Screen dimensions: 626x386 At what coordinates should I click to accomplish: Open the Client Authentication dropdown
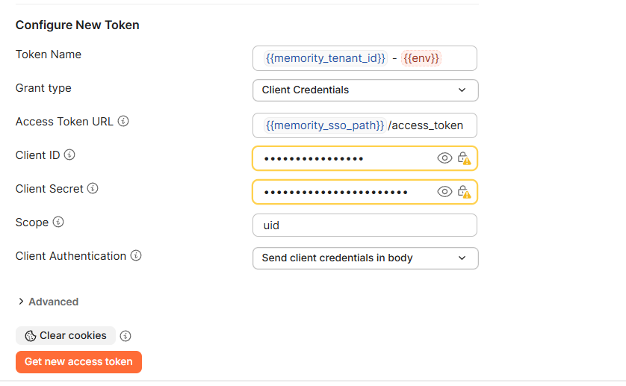point(365,258)
